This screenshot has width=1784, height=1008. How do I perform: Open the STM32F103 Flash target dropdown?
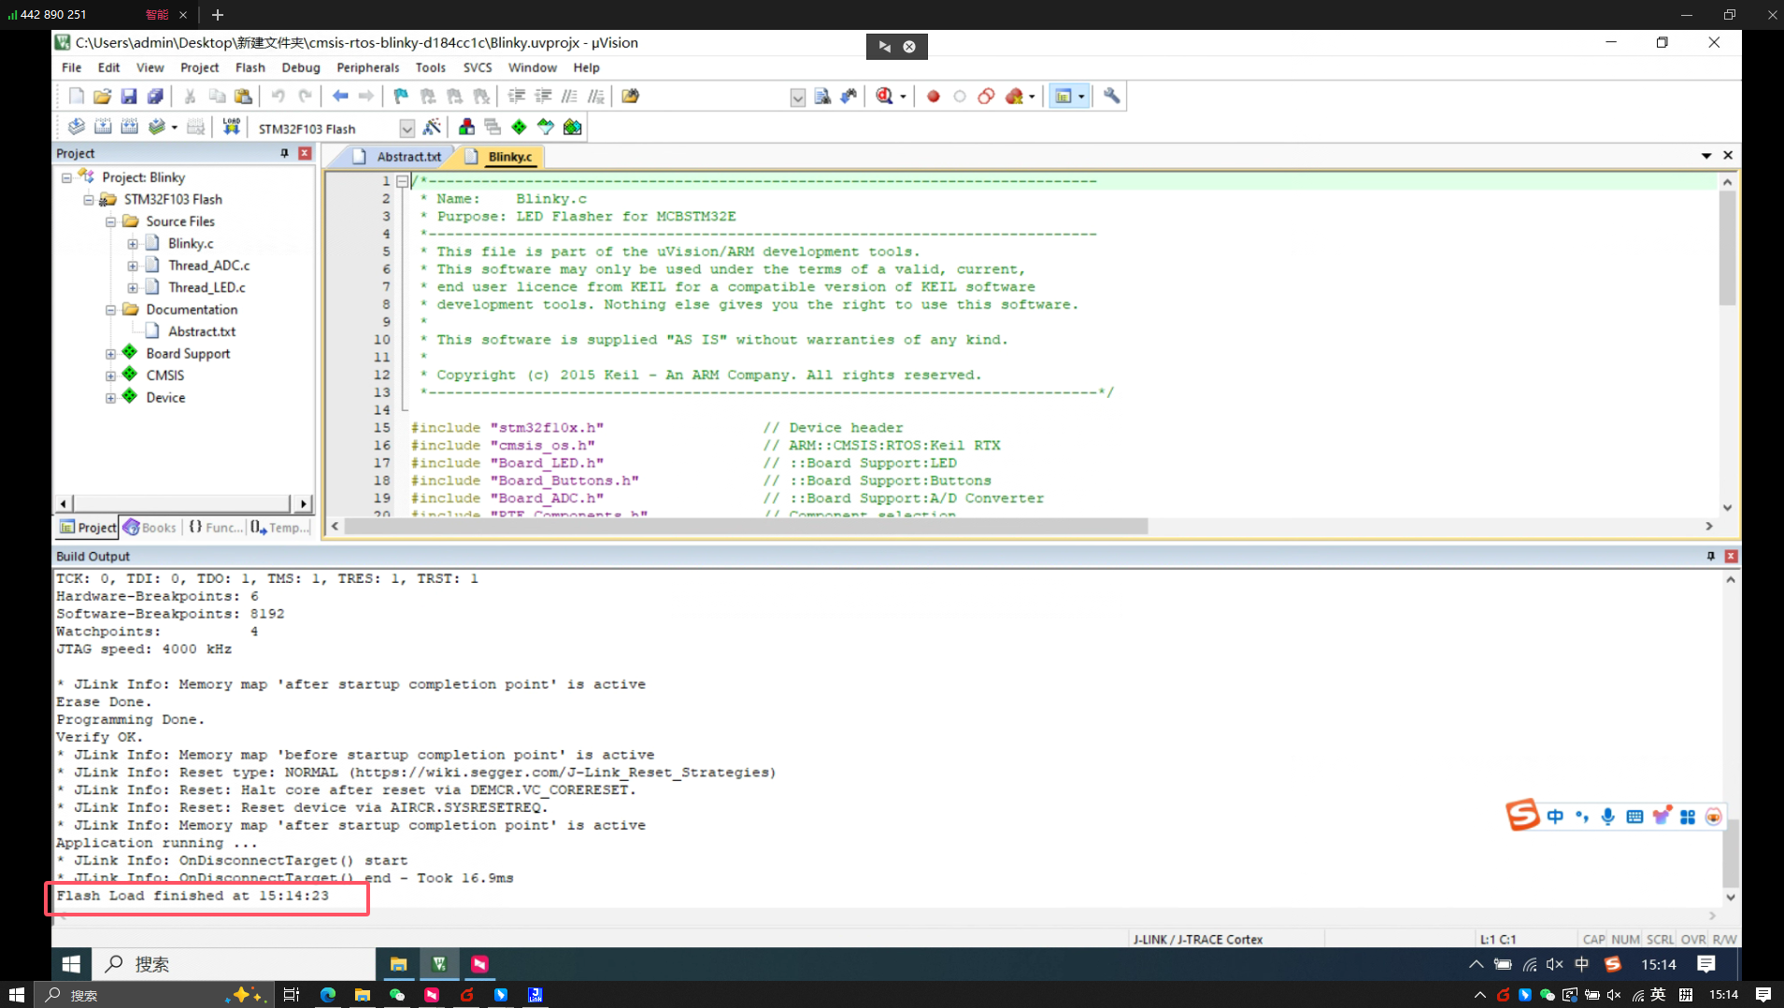click(407, 128)
